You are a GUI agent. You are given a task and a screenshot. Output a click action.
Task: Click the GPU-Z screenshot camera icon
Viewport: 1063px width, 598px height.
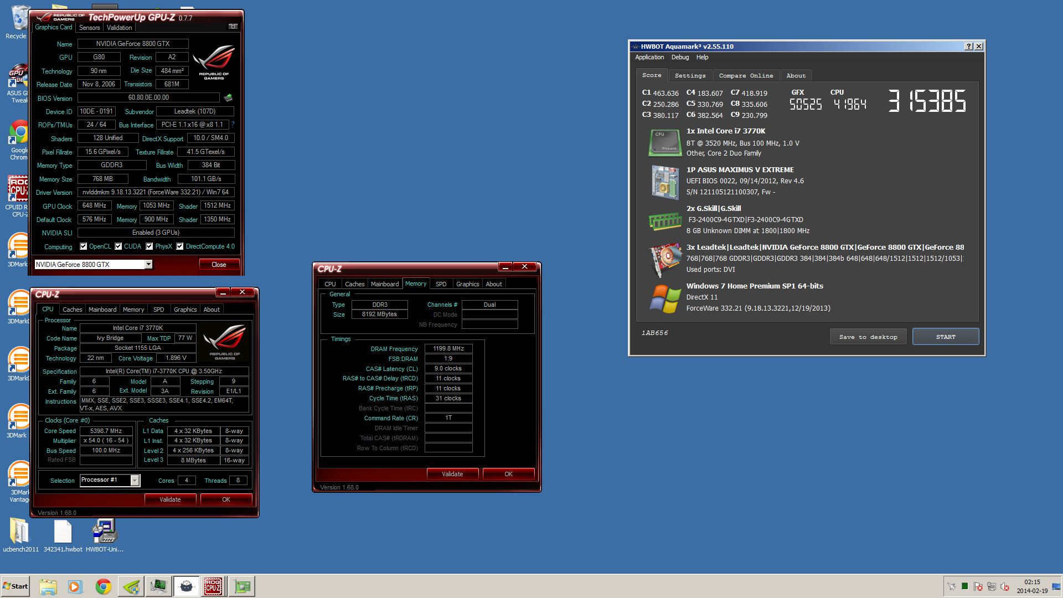click(233, 27)
